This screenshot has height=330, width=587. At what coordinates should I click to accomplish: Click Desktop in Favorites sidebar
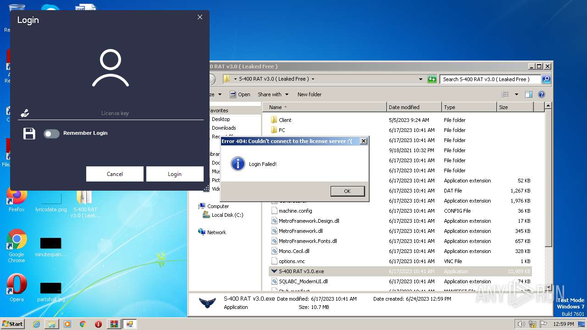(221, 119)
